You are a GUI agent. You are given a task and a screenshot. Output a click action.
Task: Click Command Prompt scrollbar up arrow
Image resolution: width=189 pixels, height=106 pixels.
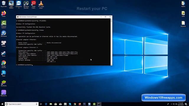click(x=111, y=19)
